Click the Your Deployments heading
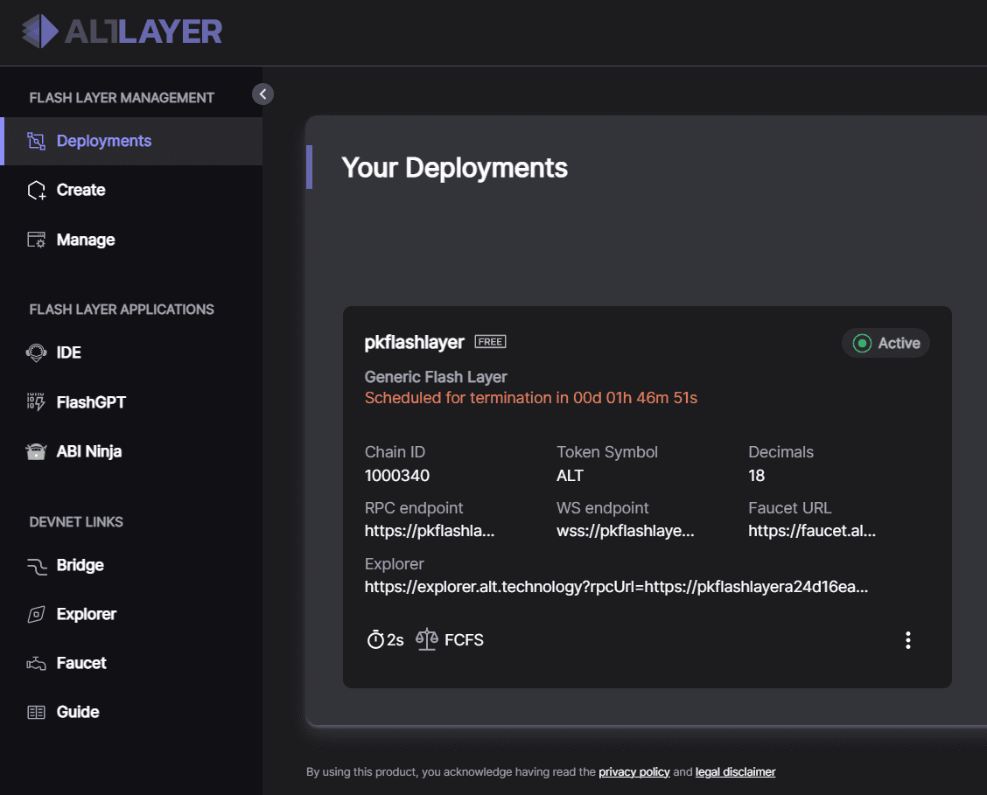987x795 pixels. [454, 168]
